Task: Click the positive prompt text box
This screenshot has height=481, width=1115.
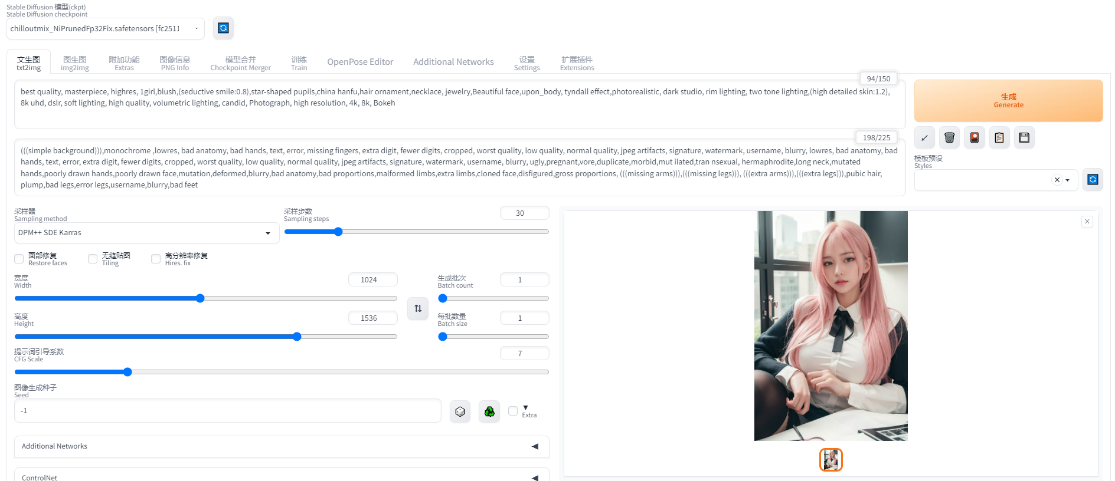Action: click(460, 104)
